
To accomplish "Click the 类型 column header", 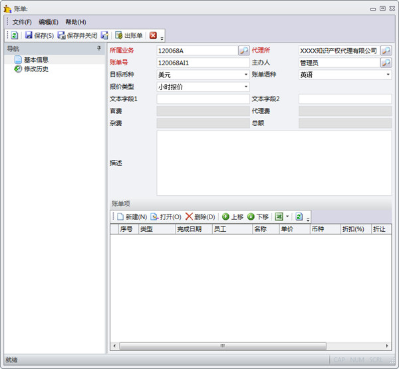I will [x=157, y=229].
